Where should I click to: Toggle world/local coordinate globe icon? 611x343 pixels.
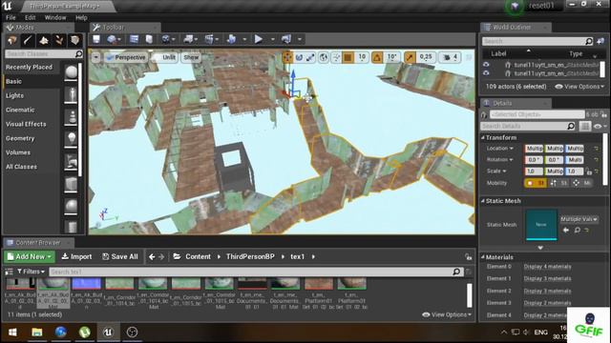pos(324,57)
